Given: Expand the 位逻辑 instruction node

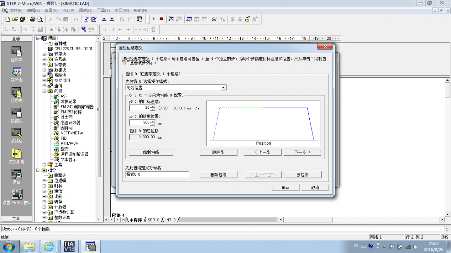Looking at the screenshot, I should 44,181.
